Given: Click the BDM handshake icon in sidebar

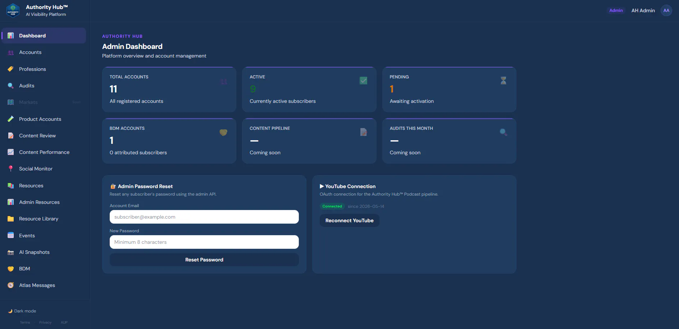Looking at the screenshot, I should [11, 269].
